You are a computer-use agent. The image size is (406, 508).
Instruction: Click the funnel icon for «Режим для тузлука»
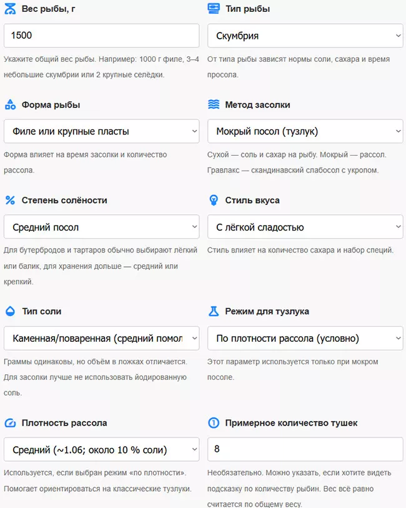tap(214, 311)
